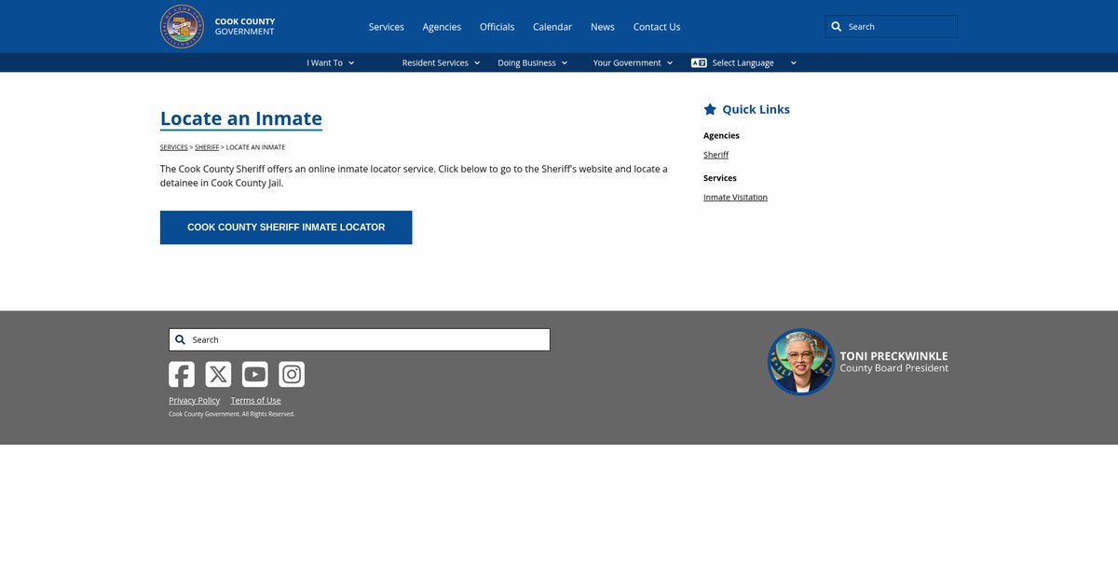
Task: Open the Instagram icon in footer
Action: [292, 374]
